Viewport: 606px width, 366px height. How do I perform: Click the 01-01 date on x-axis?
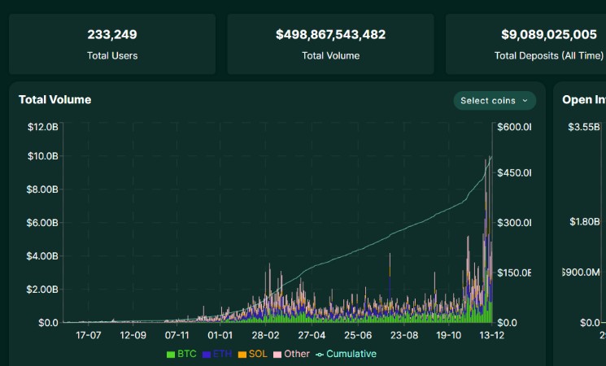[x=220, y=334]
